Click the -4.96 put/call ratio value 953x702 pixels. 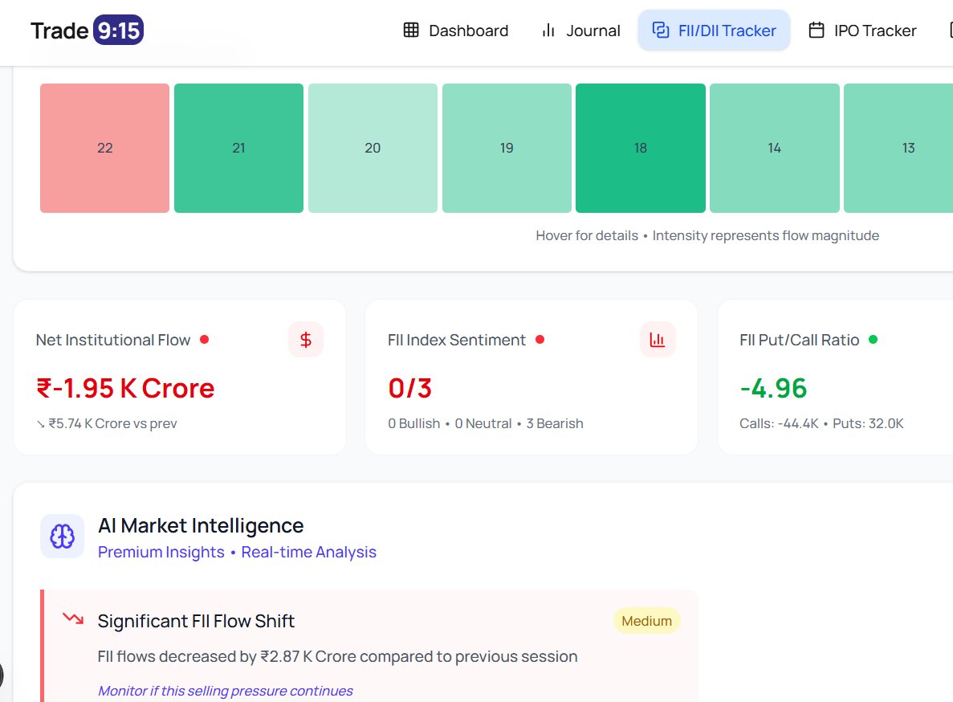pyautogui.click(x=773, y=389)
